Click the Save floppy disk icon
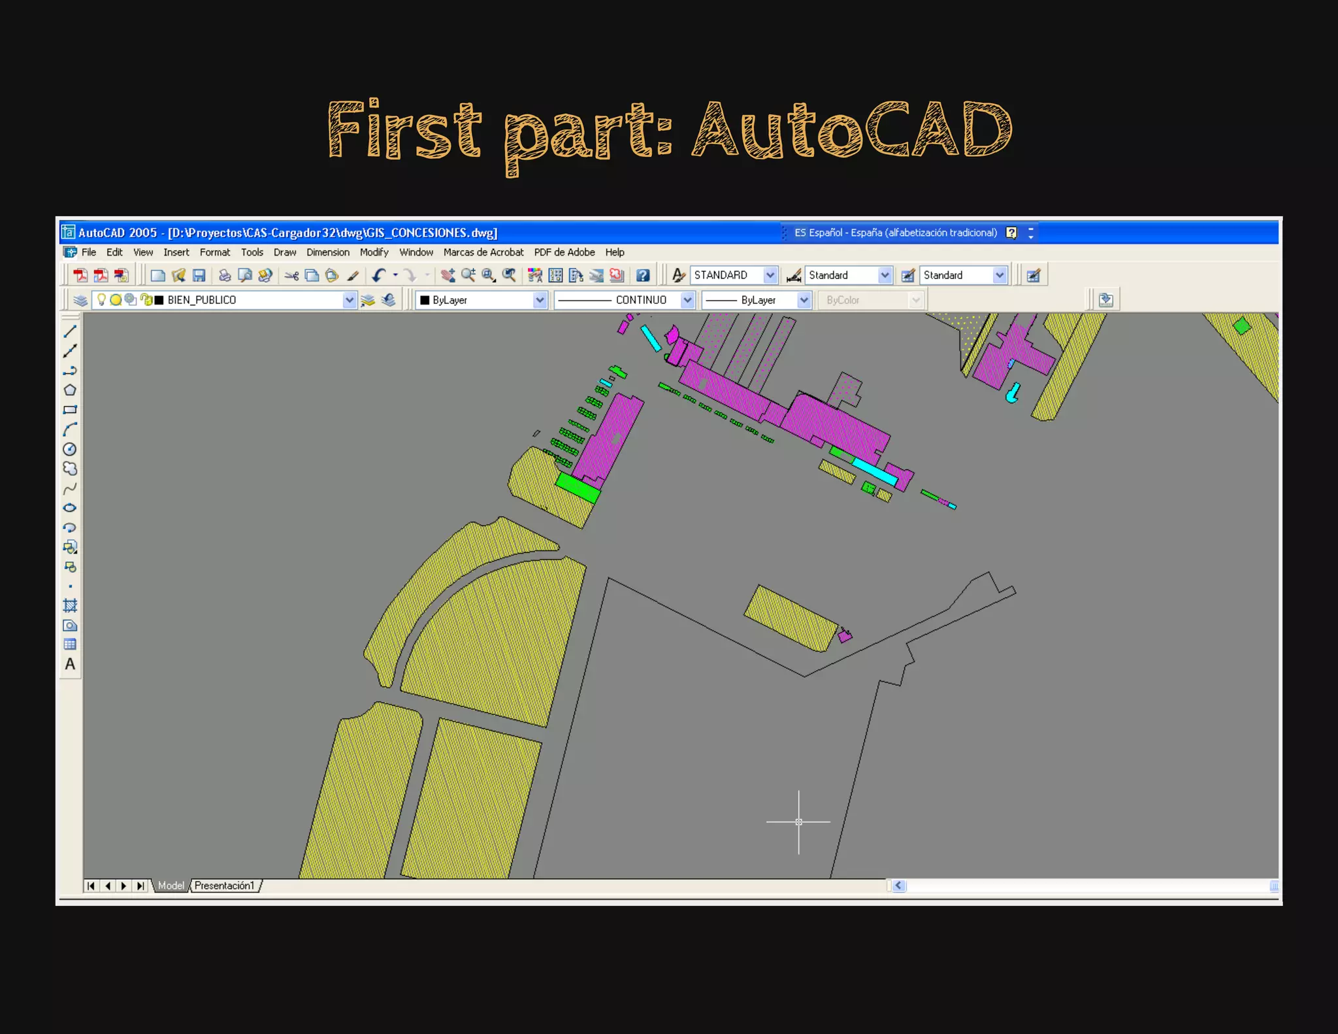 click(x=199, y=275)
